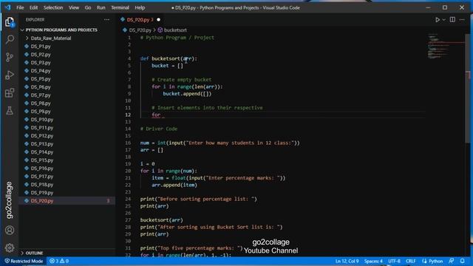Image resolution: width=473 pixels, height=266 pixels.
Task: Click the editor minimap preview
Action: point(446,46)
